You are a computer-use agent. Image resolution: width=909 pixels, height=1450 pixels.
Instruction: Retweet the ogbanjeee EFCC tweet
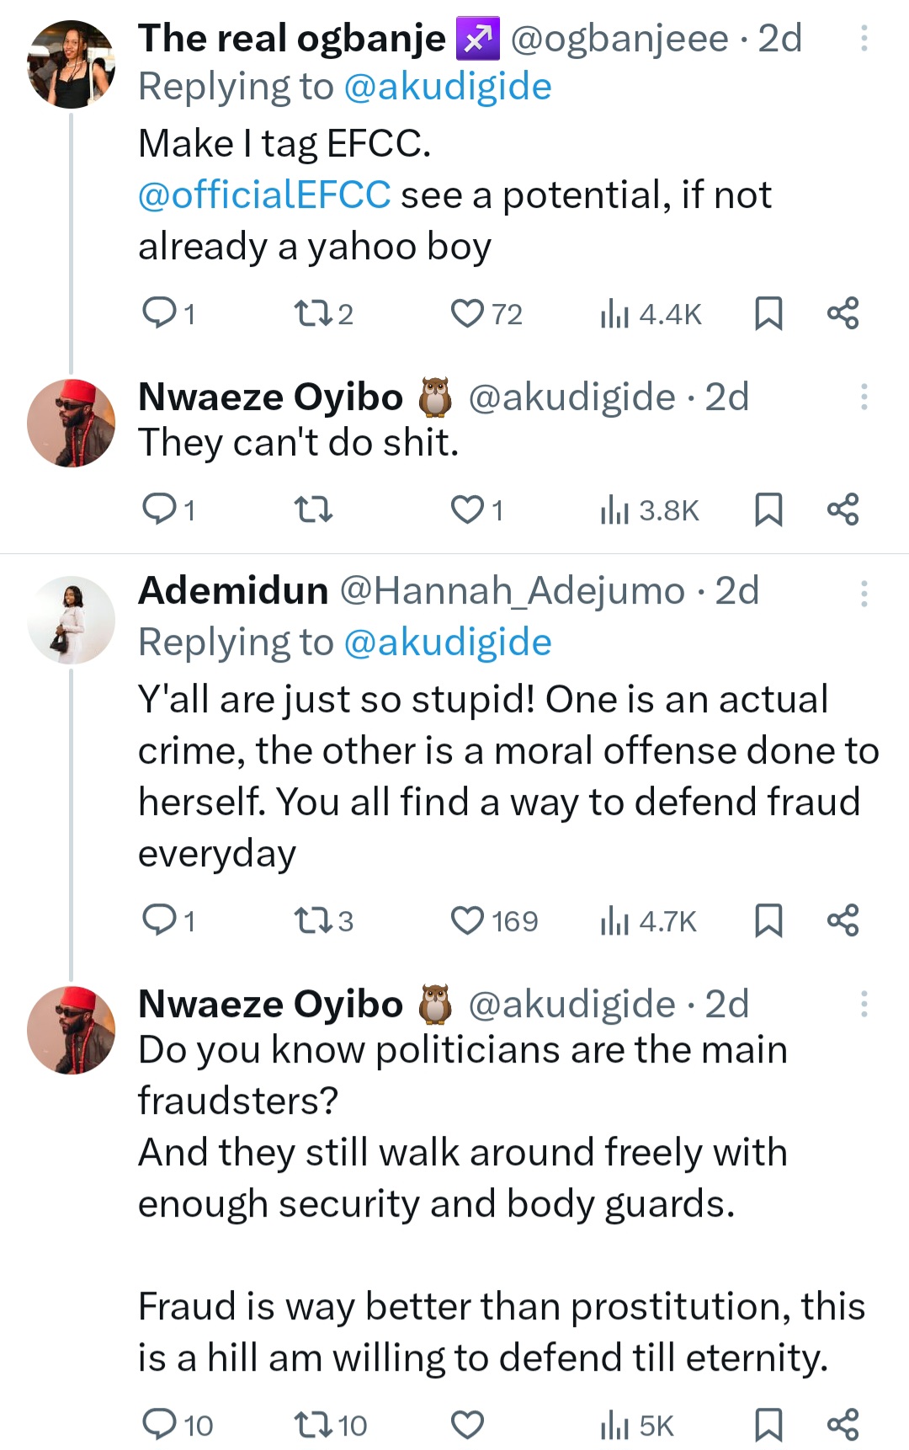[x=312, y=314]
